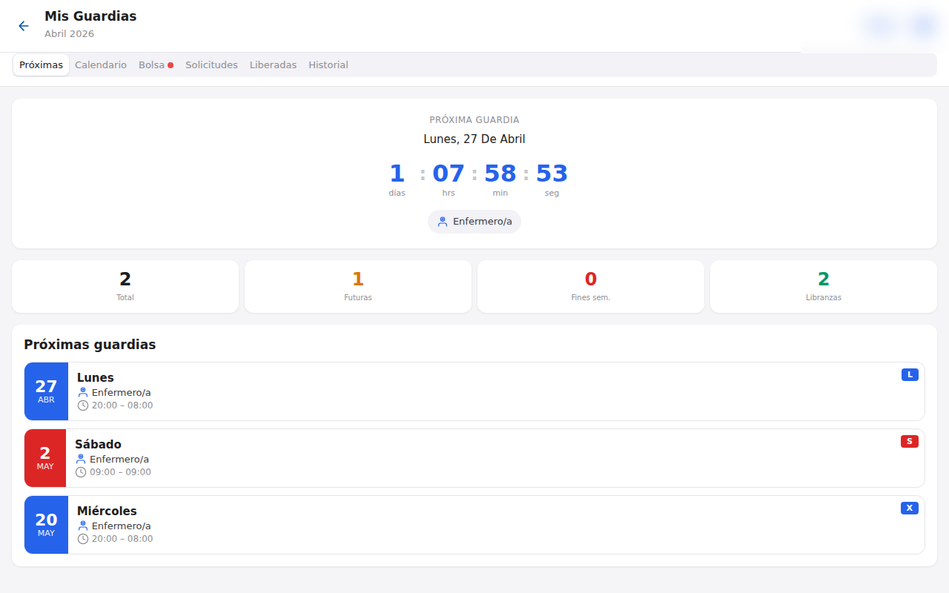Click the person icon in Miércoles row

(x=83, y=526)
